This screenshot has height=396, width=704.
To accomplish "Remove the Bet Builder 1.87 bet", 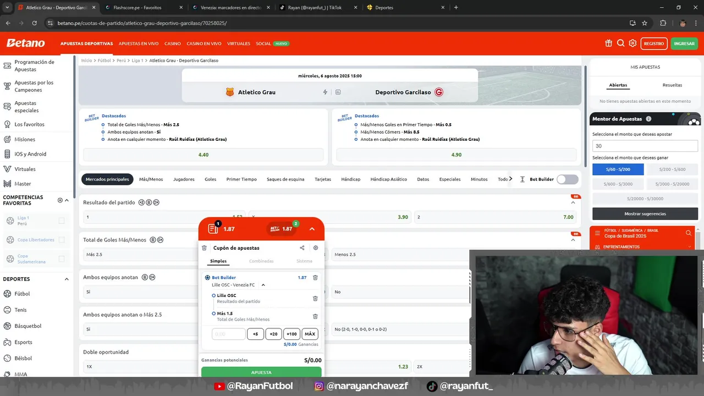I will pyautogui.click(x=315, y=278).
